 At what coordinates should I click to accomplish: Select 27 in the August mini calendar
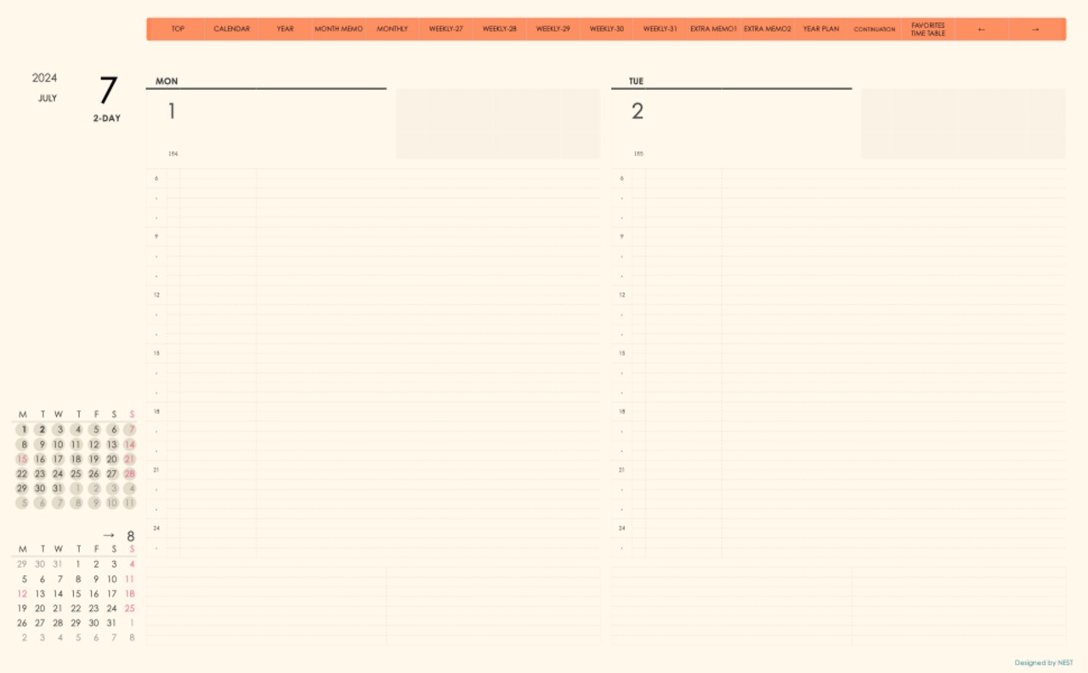pyautogui.click(x=40, y=623)
